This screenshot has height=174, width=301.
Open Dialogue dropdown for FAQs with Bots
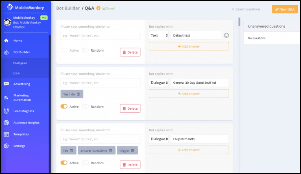tap(159, 139)
